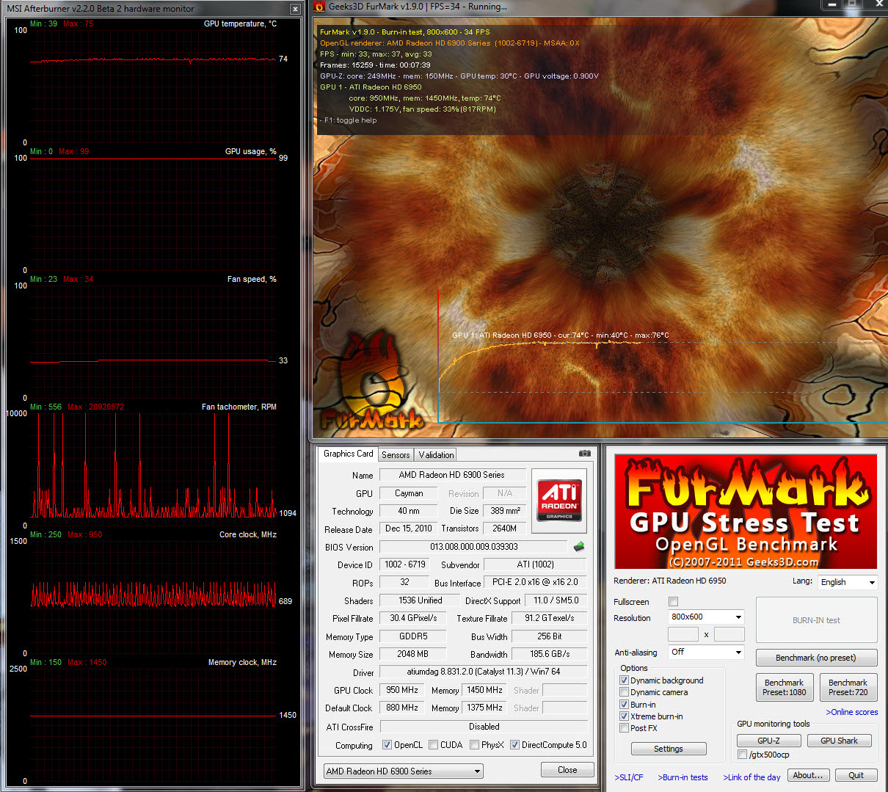The height and width of the screenshot is (792, 888).
Task: Click Bus Interface value PCI-E 2.0 x16
Action: point(535,582)
